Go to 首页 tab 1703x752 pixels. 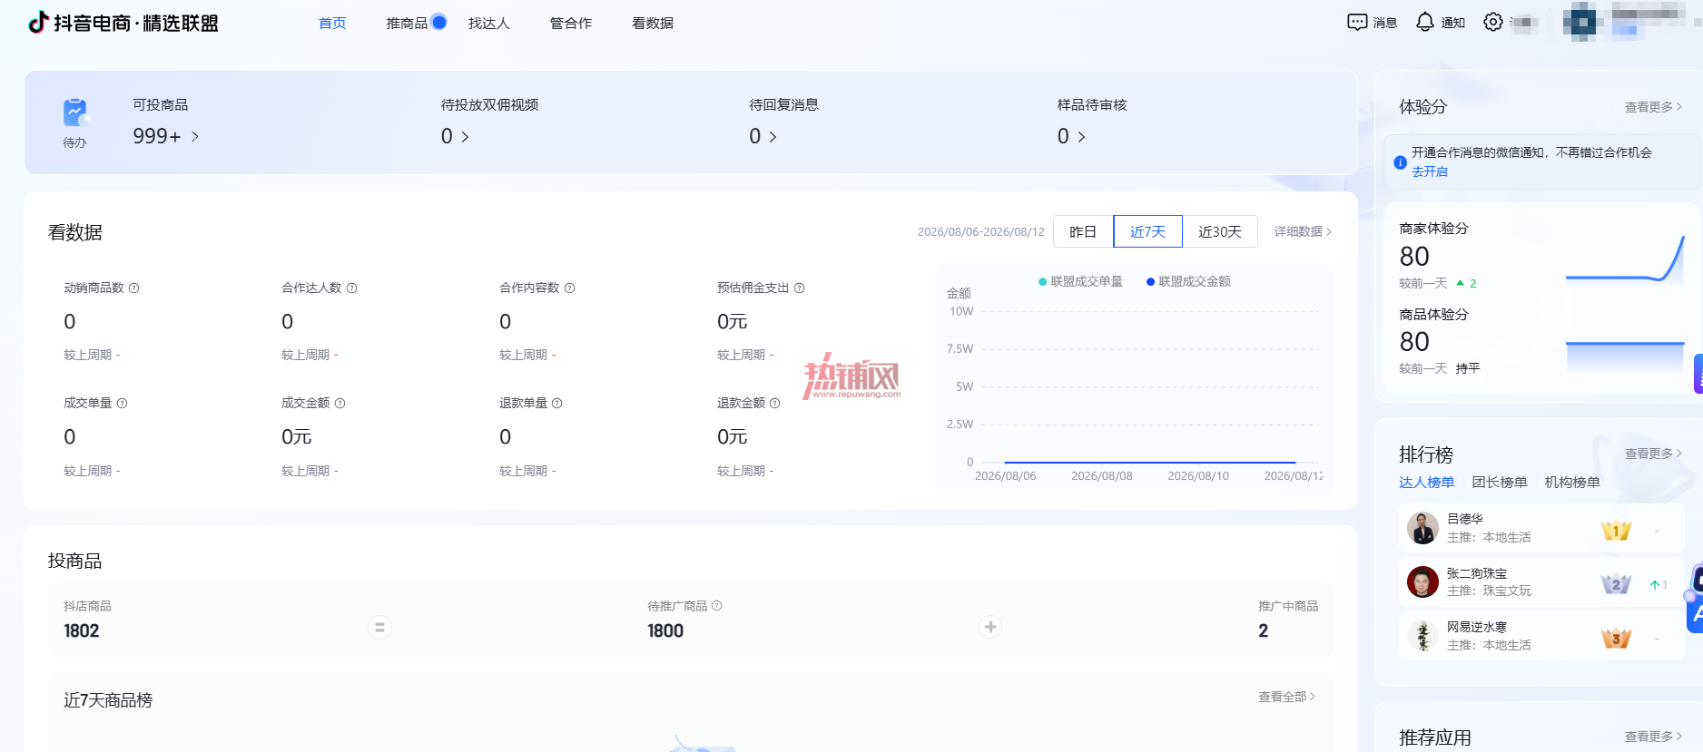click(x=332, y=23)
